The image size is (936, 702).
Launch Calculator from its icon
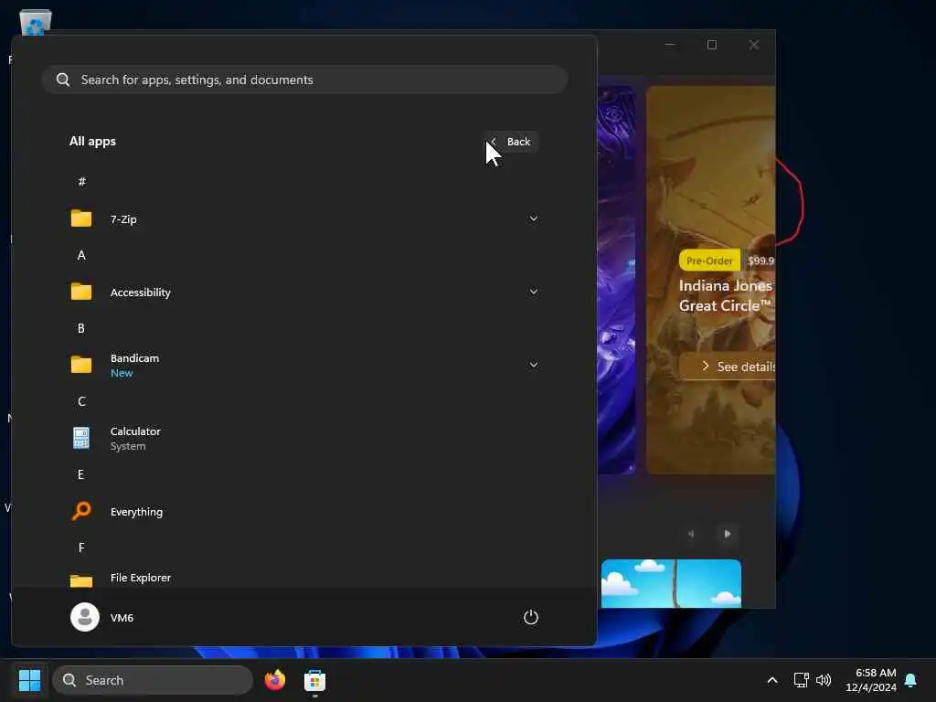(81, 438)
